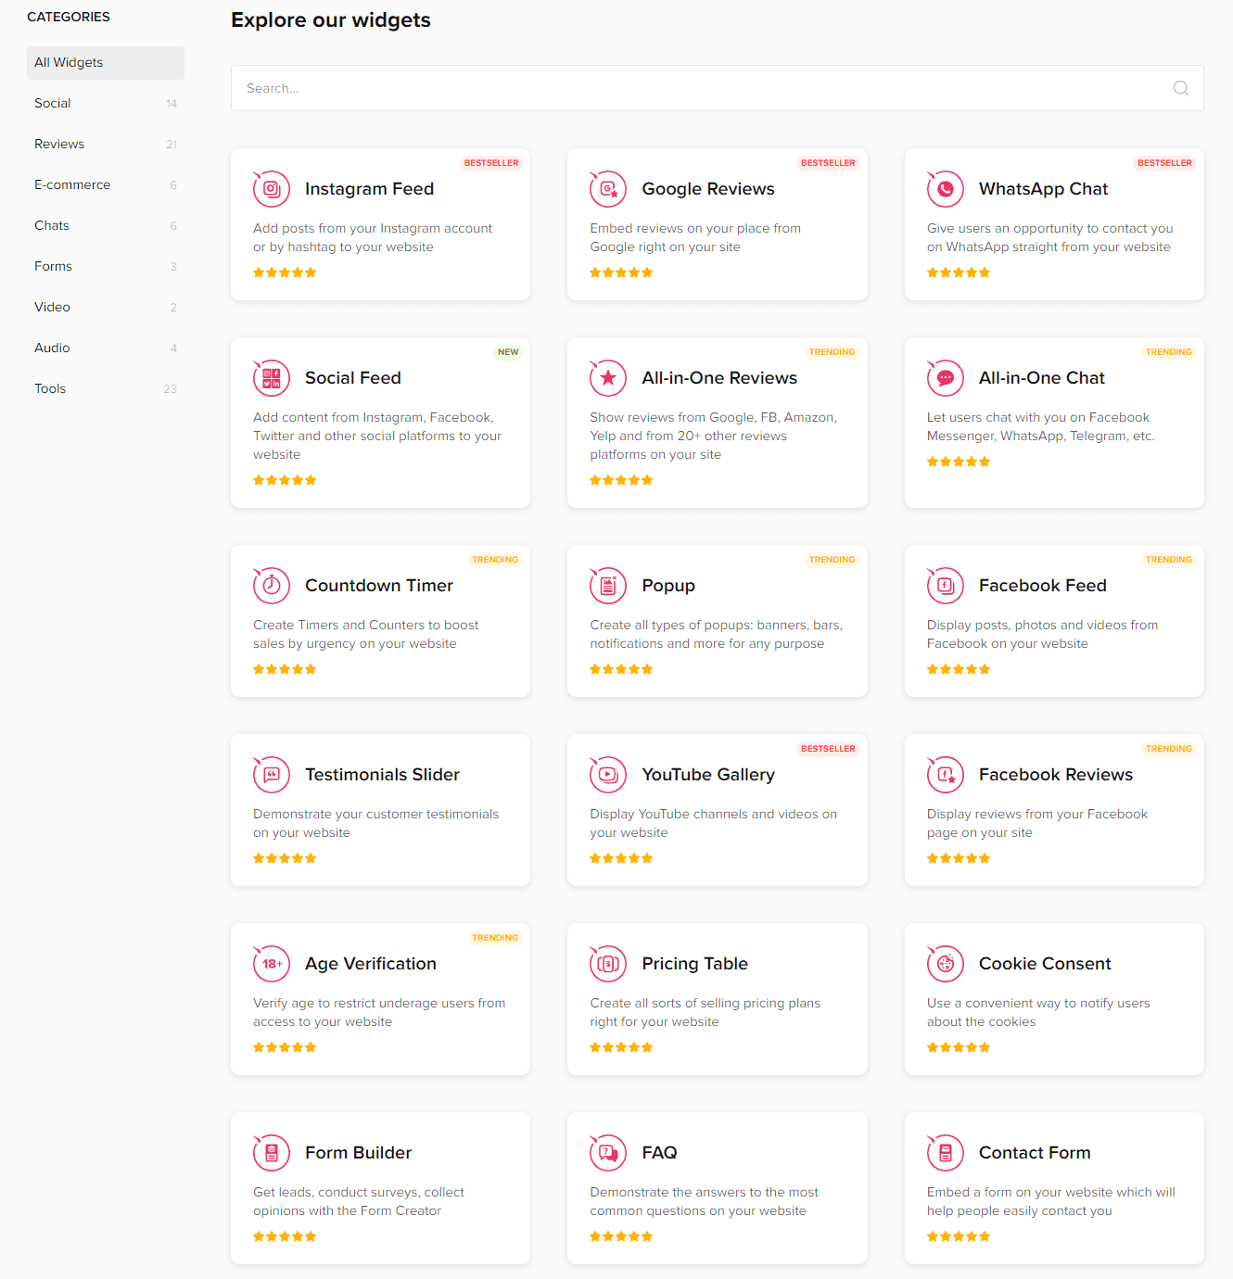The image size is (1233, 1279).
Task: Click the All-in-One Chat message icon
Action: pyautogui.click(x=945, y=377)
